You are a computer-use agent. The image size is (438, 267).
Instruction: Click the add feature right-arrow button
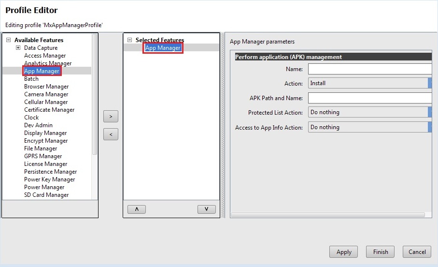coord(111,117)
